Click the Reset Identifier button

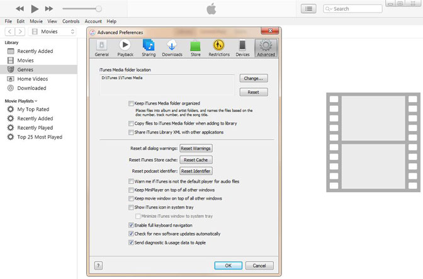196,171
